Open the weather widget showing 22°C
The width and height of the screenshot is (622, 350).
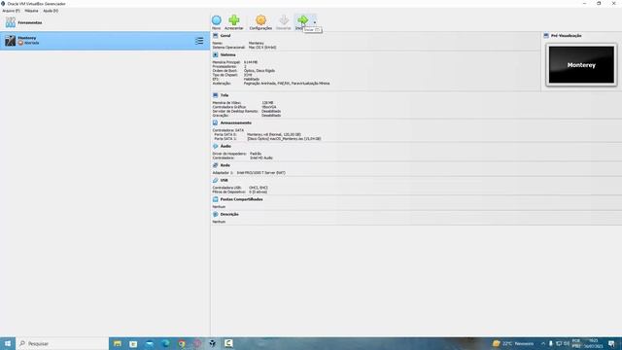tap(513, 343)
